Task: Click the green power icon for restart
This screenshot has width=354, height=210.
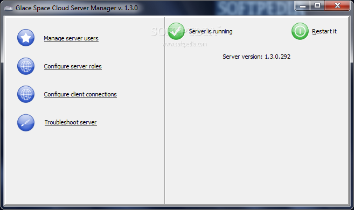Action: click(300, 31)
